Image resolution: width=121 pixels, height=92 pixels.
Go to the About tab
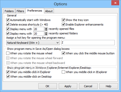point(49,11)
